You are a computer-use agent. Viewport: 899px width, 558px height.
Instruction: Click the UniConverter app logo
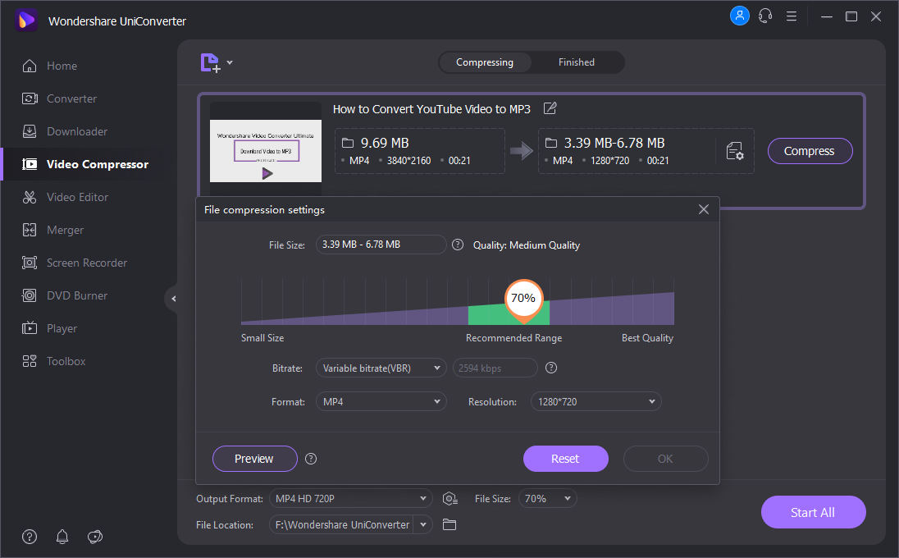(x=26, y=21)
